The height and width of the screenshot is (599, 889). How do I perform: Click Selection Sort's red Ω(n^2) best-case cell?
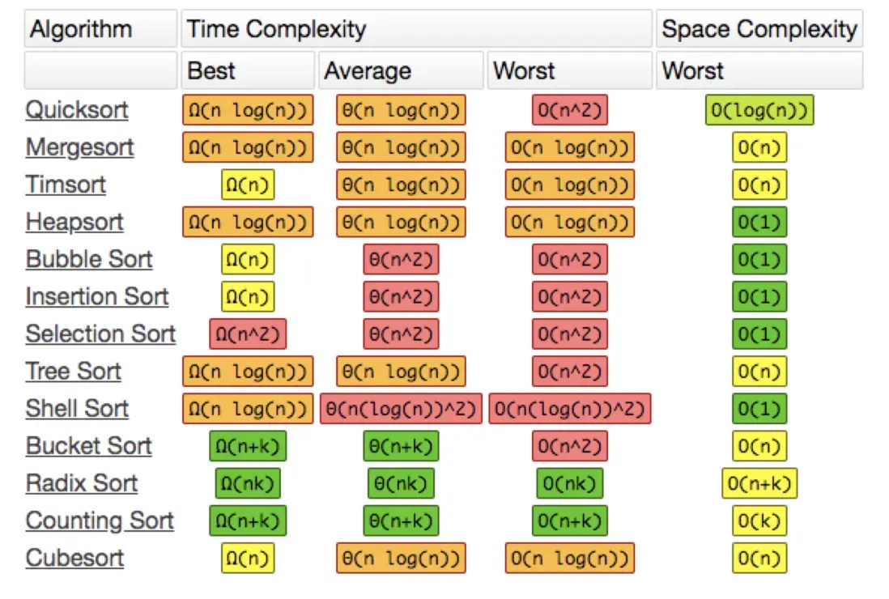[248, 333]
